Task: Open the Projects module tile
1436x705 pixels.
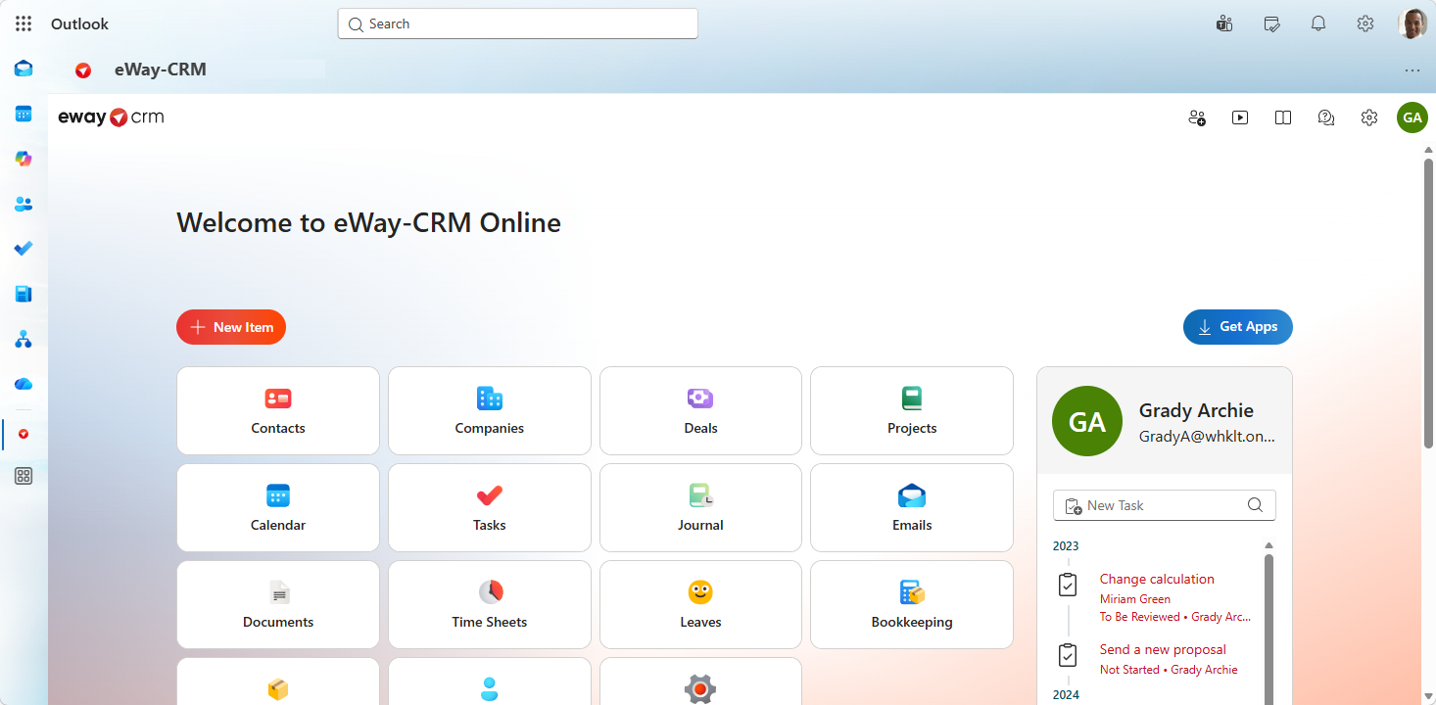Action: (x=912, y=411)
